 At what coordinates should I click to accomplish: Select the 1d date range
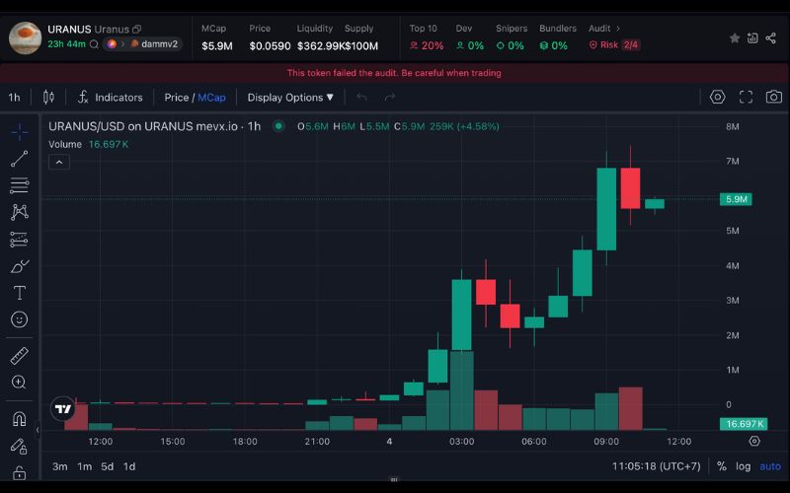[x=129, y=466]
